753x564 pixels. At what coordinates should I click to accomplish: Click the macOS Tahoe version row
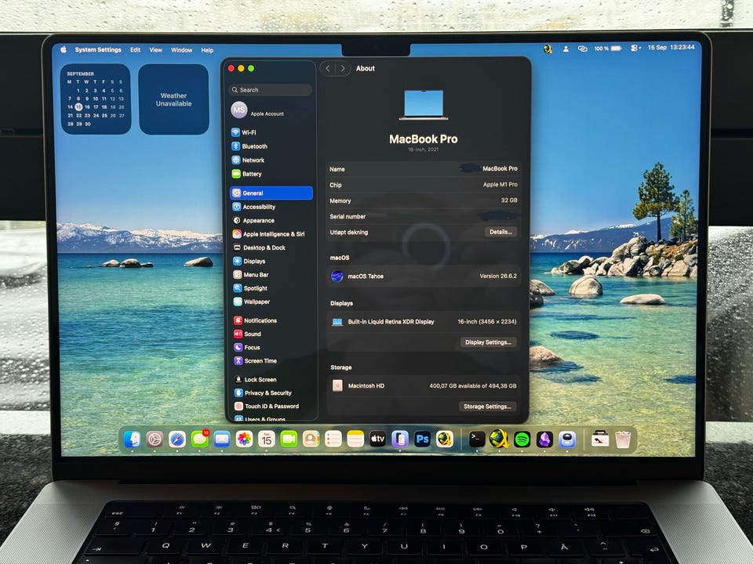click(424, 277)
